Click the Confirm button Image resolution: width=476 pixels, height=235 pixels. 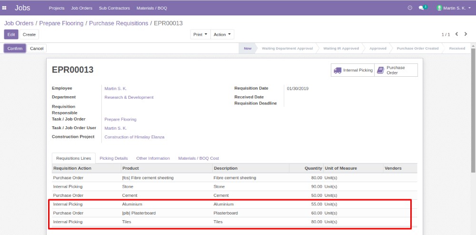pyautogui.click(x=15, y=49)
